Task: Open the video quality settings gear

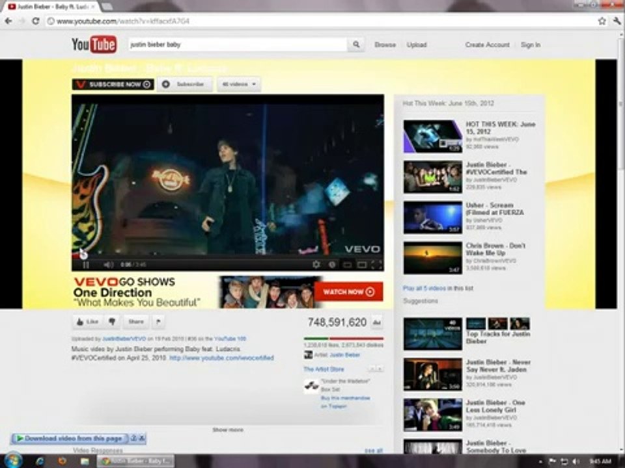Action: 316,265
